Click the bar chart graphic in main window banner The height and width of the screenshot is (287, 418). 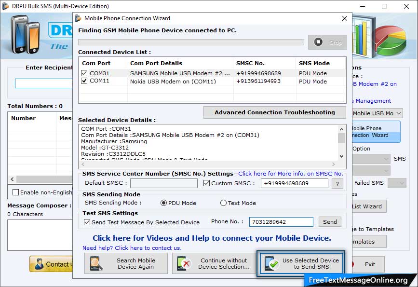tap(363, 37)
